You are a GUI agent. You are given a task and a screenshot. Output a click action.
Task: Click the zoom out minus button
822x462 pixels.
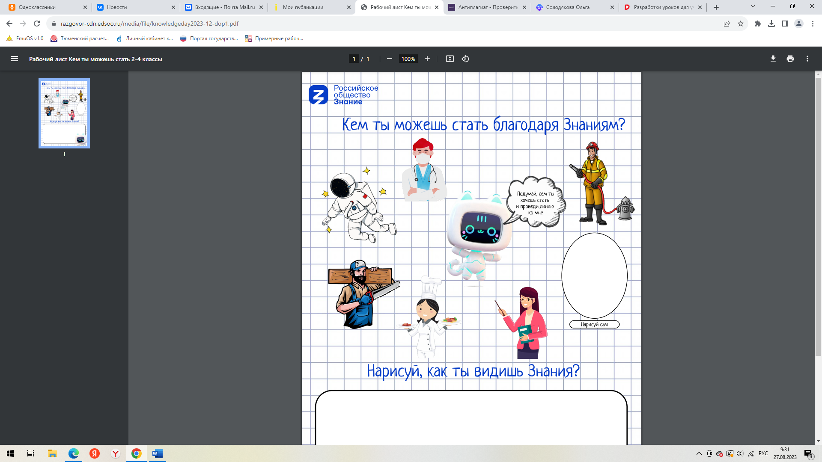pos(389,59)
